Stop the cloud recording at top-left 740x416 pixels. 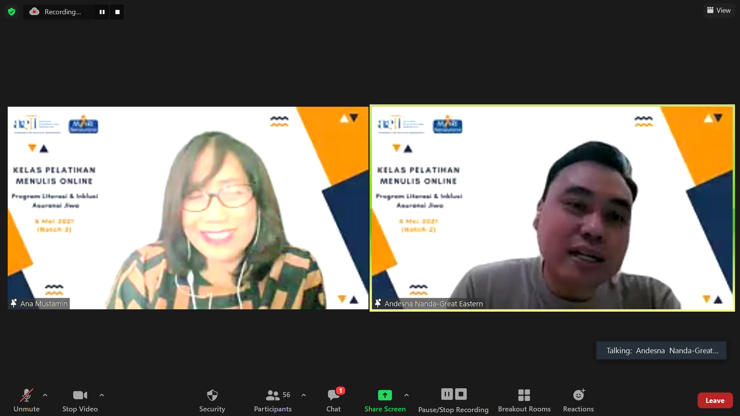click(x=117, y=12)
